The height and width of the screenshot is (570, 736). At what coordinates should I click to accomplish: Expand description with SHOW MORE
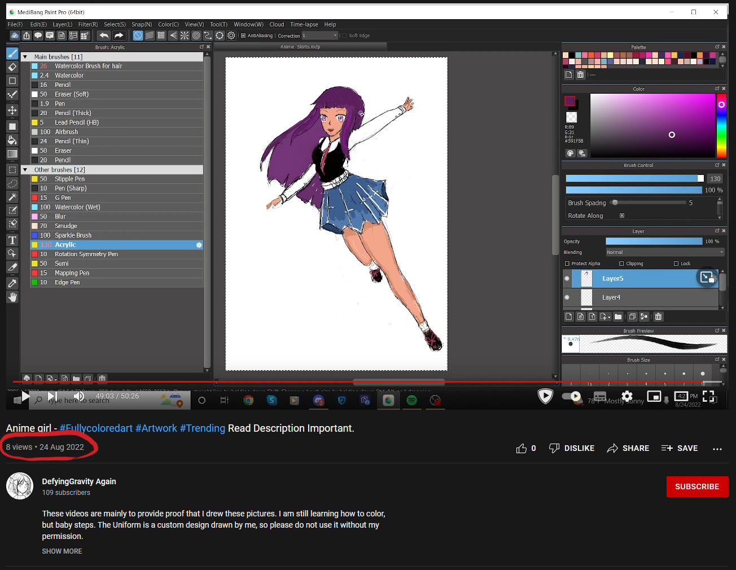pyautogui.click(x=62, y=551)
